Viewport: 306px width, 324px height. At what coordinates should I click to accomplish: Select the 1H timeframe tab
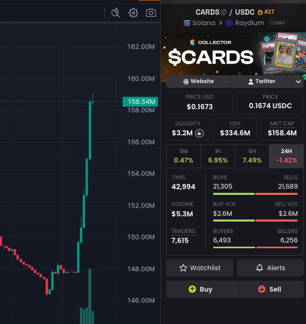pyautogui.click(x=218, y=156)
